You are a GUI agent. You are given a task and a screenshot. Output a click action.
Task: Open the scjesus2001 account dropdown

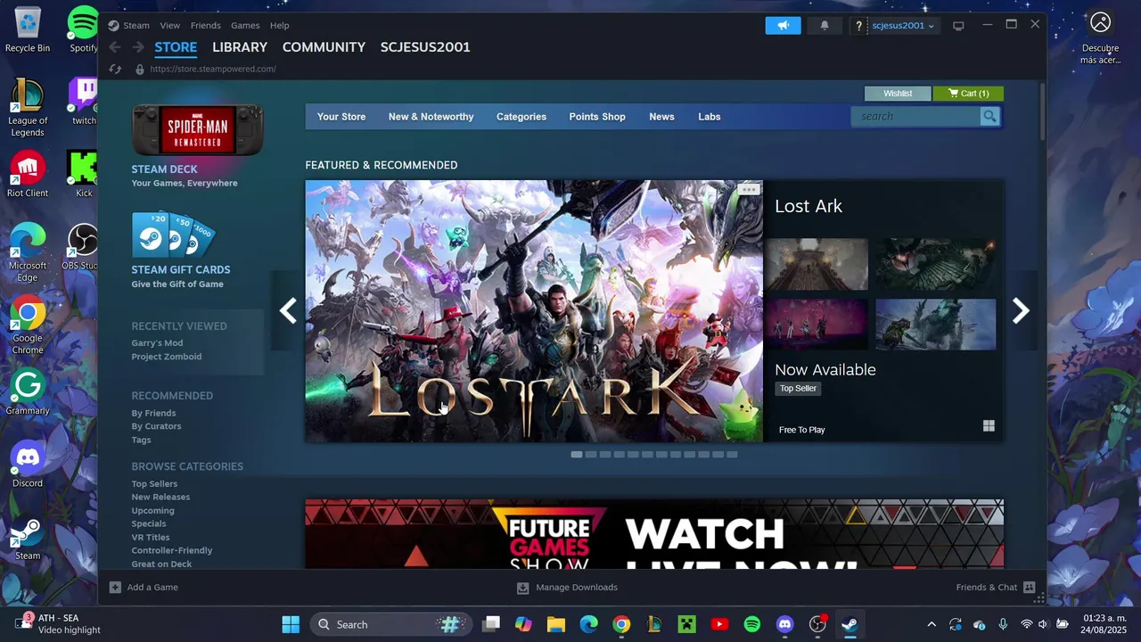[x=903, y=25]
